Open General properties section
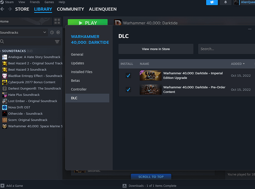 point(87,54)
